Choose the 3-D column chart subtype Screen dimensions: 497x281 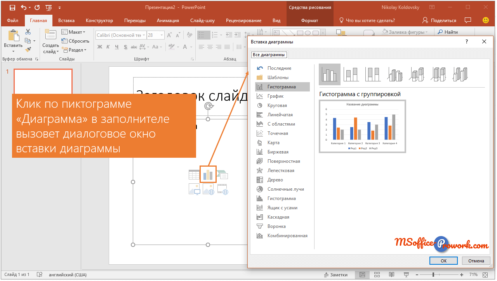pos(461,74)
